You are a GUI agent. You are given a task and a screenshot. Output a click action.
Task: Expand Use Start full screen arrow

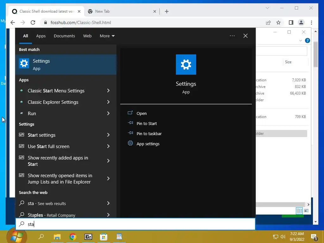point(108,146)
